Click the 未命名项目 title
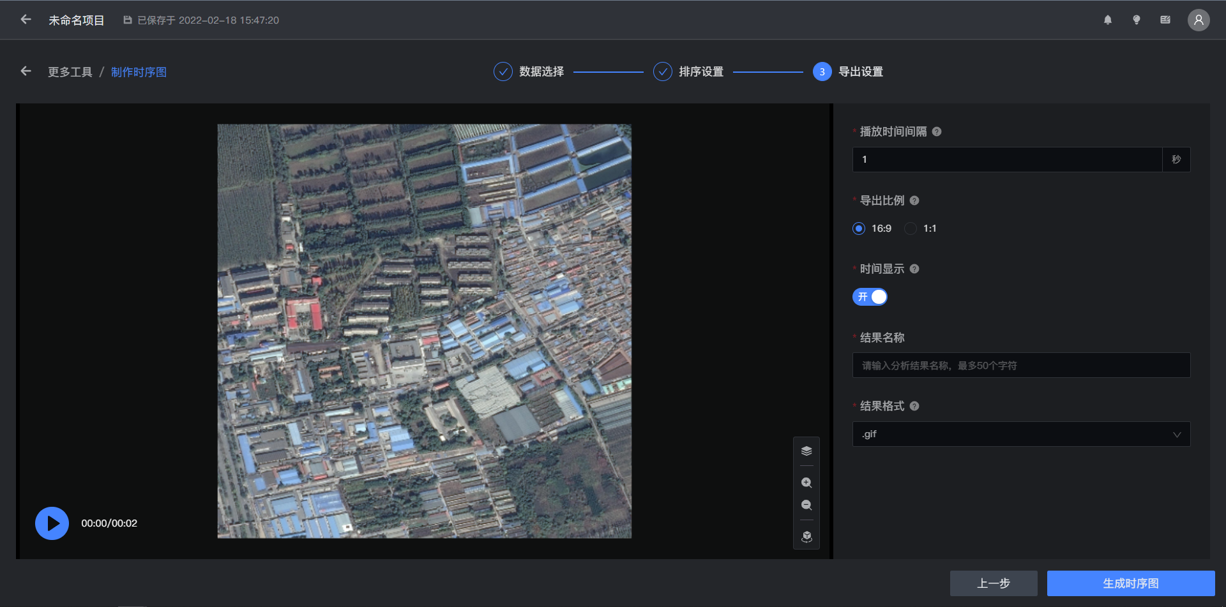 pyautogui.click(x=77, y=20)
